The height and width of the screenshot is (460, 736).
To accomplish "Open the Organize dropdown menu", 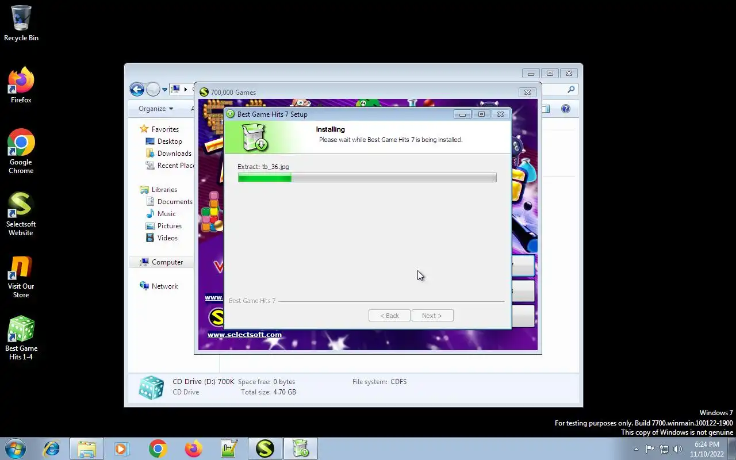I will (x=155, y=109).
